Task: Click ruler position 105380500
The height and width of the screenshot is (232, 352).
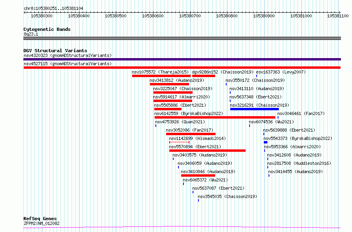Action: [x=115, y=16]
